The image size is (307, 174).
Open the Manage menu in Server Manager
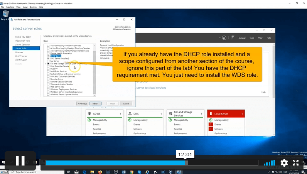coord(242,38)
